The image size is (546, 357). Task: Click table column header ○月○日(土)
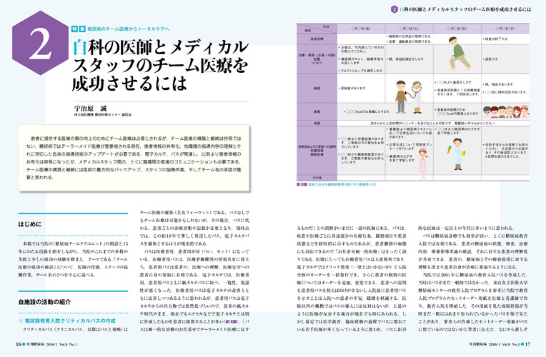(409, 29)
